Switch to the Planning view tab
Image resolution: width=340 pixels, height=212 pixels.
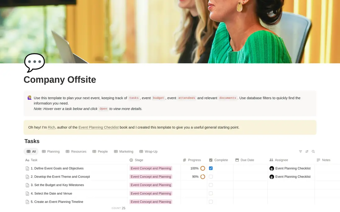(x=51, y=152)
